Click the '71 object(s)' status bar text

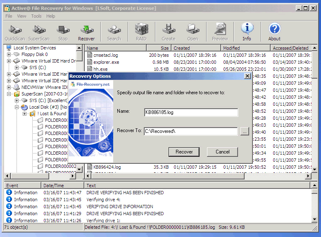pos(16,227)
